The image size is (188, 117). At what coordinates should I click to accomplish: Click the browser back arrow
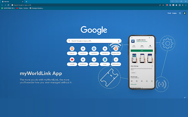[2, 5]
